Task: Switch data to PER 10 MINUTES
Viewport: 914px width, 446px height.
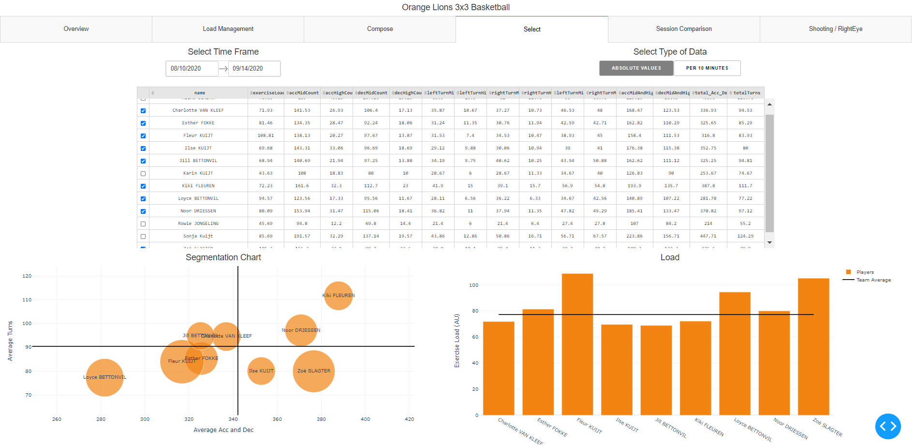Action: pos(707,68)
